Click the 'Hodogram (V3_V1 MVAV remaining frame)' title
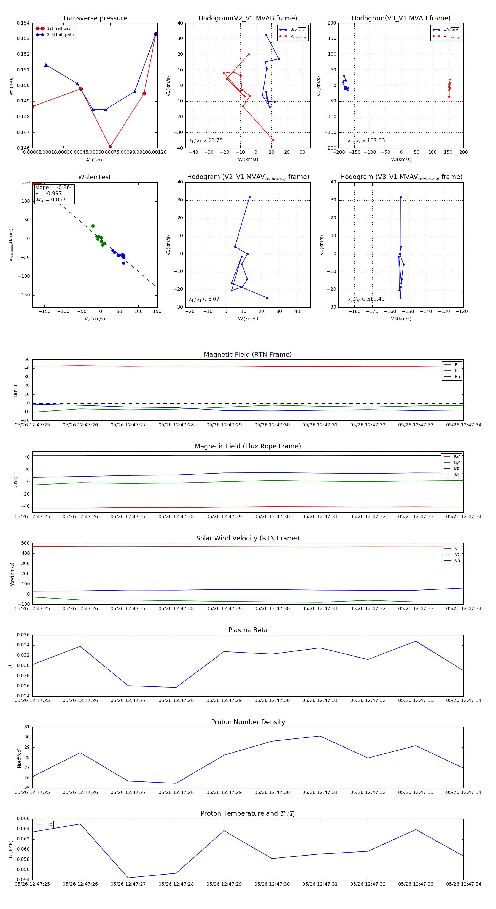 click(401, 177)
